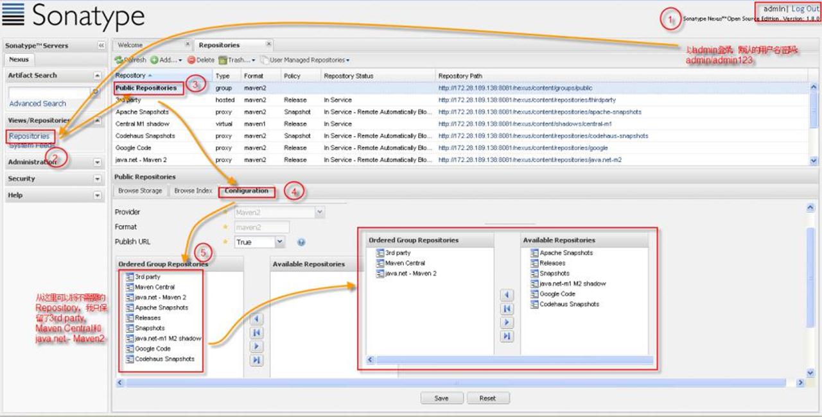Collapse the Sonatype Servers sidebar panel
This screenshot has width=822, height=417.
(101, 46)
